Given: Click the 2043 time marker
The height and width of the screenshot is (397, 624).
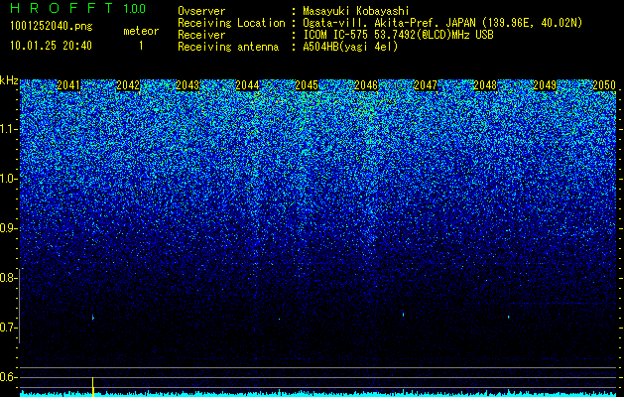Looking at the screenshot, I should pos(187,85).
